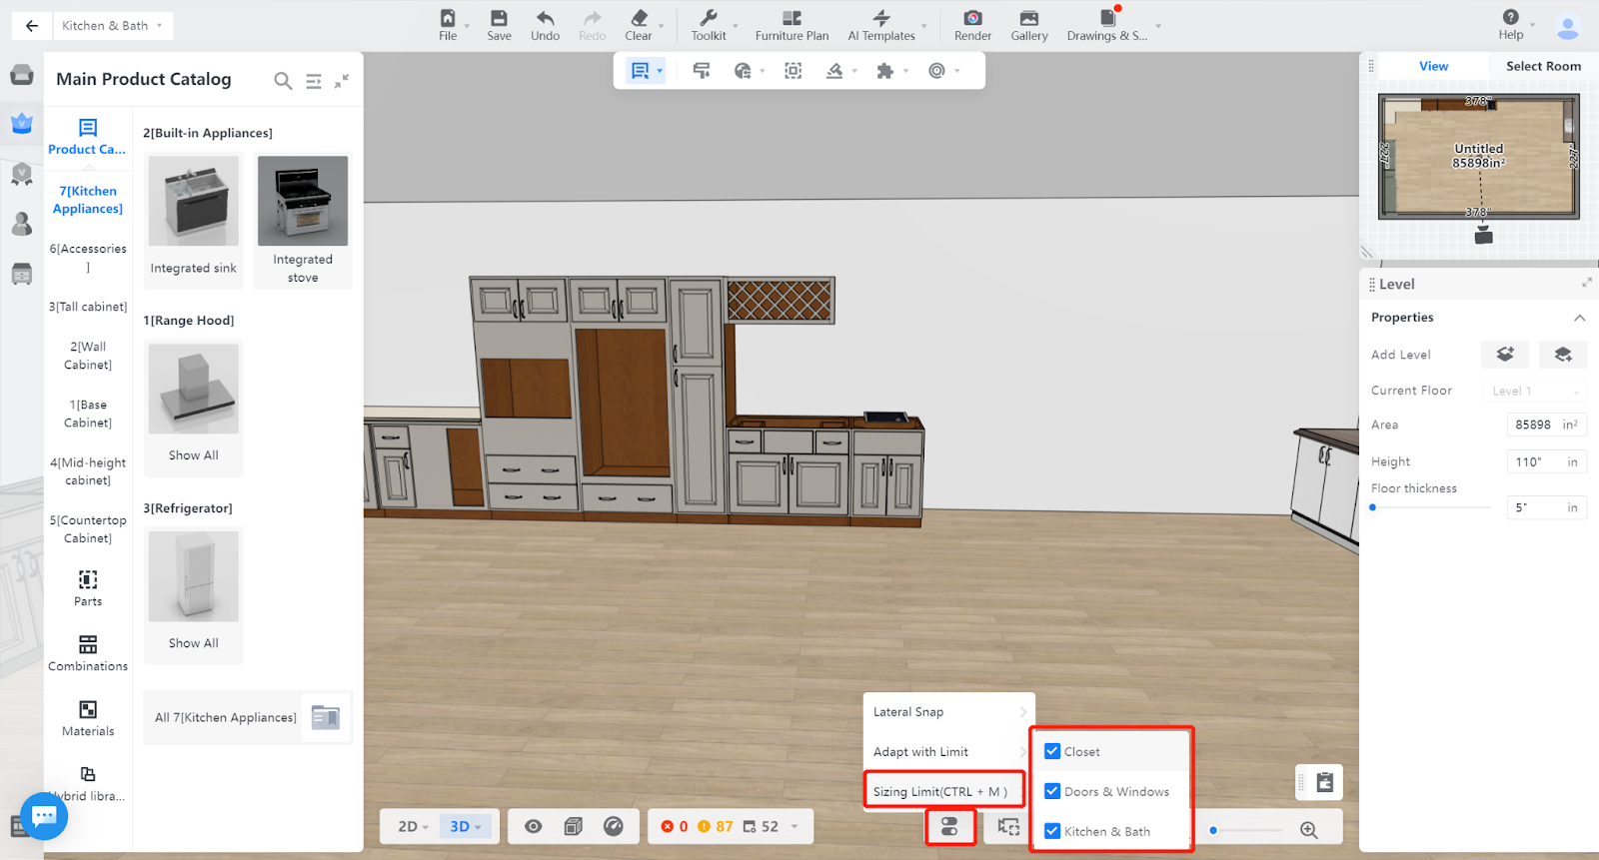Select the Integrated stove thumbnail
The width and height of the screenshot is (1599, 860).
click(303, 202)
